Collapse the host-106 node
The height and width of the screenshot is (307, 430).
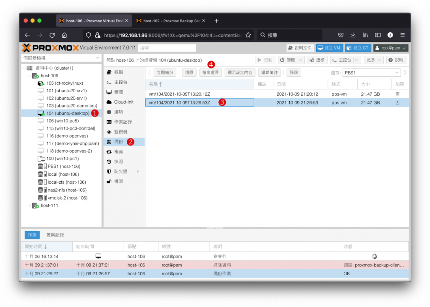tap(30, 76)
